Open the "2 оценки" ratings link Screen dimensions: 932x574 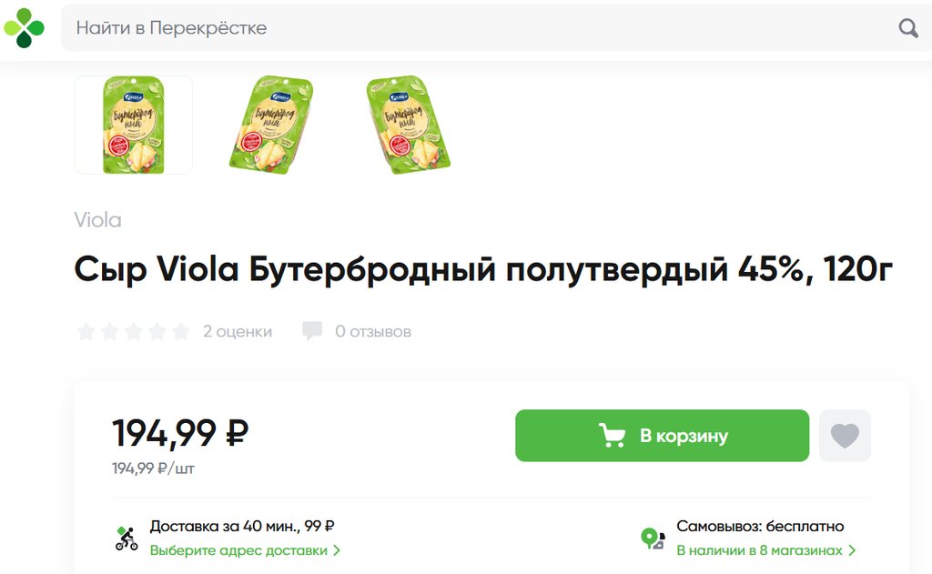(x=237, y=331)
